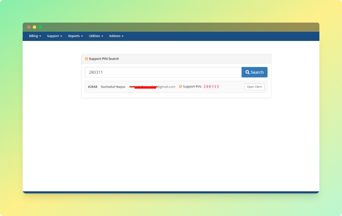The image size is (342, 216).
Task: Select the client name Rashedul Haque
Action: [113, 86]
